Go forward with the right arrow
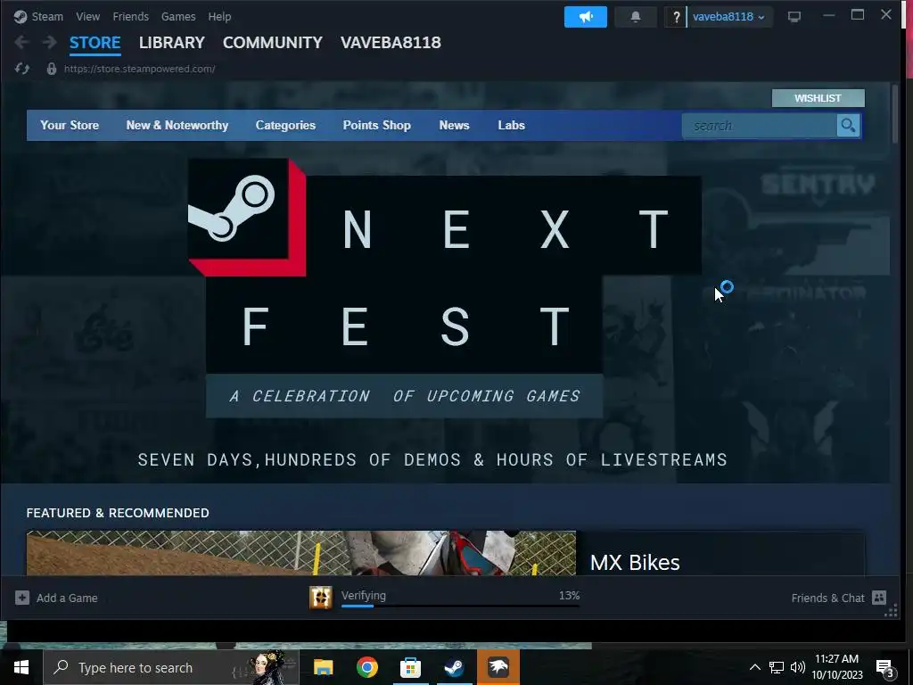The width and height of the screenshot is (913, 685). [x=50, y=42]
